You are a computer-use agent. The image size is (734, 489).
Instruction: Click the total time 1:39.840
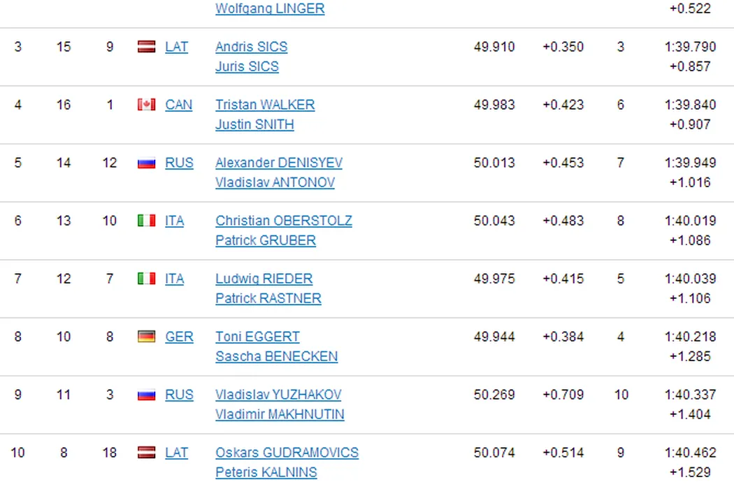point(690,105)
